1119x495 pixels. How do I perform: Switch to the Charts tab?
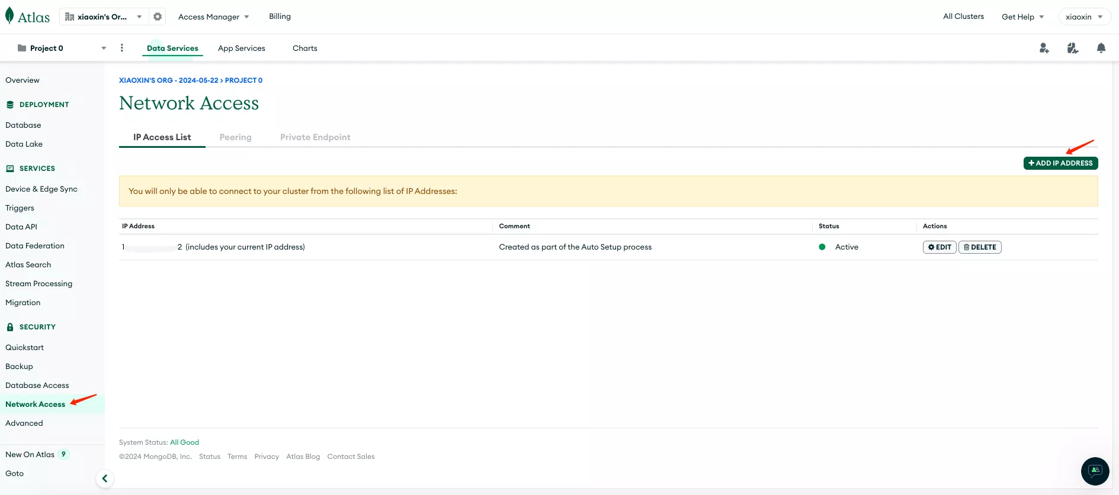[x=305, y=48]
